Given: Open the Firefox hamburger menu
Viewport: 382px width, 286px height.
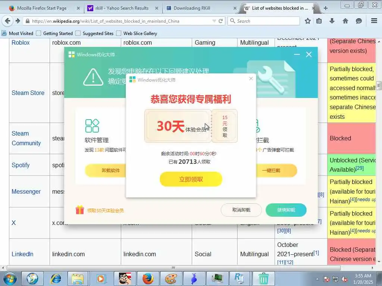Looking at the screenshot, I should pyautogui.click(x=374, y=21).
